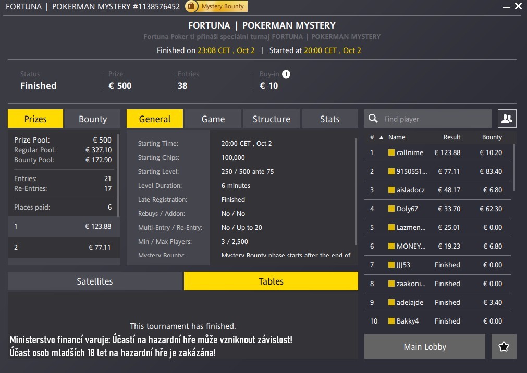Image resolution: width=527 pixels, height=373 pixels.
Task: Click the search magnifier icon
Action: 373,119
